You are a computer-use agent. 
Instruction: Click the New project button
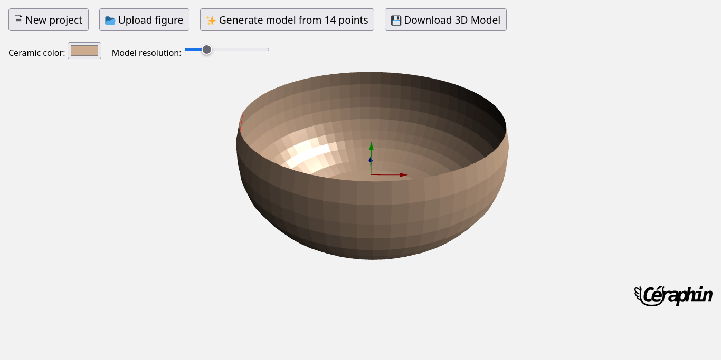49,20
